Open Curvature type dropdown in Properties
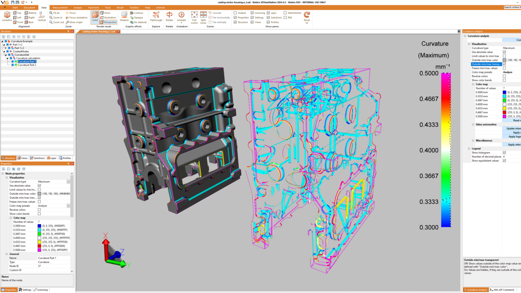This screenshot has width=521, height=293. coord(68,182)
